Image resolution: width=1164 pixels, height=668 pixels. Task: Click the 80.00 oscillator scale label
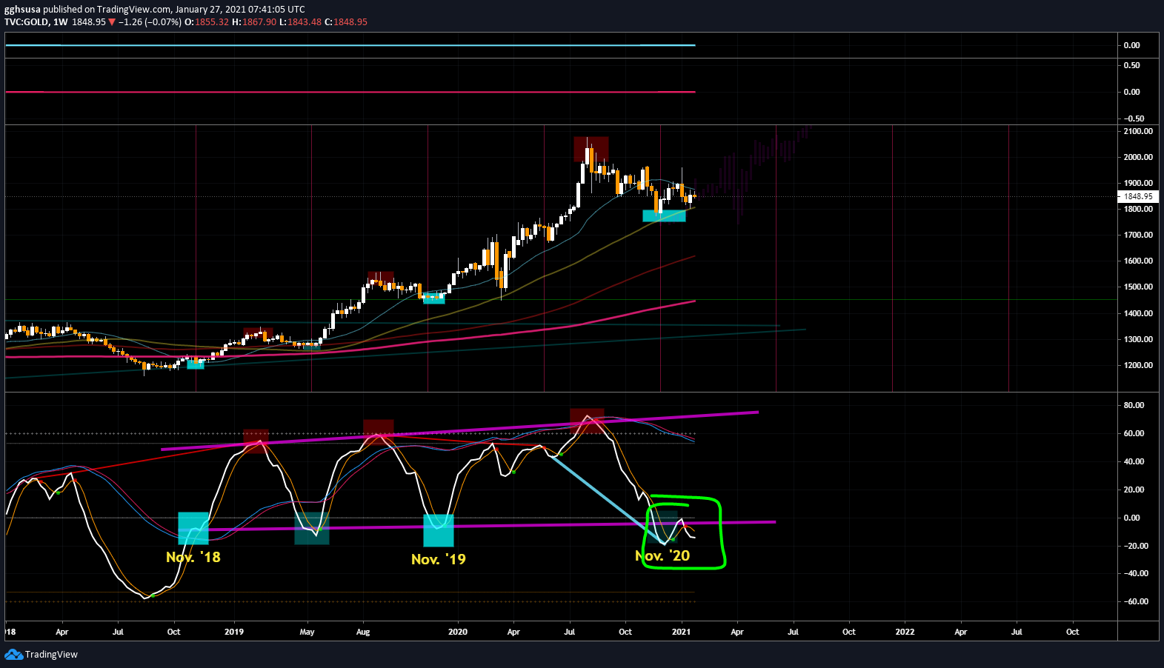tap(1134, 405)
